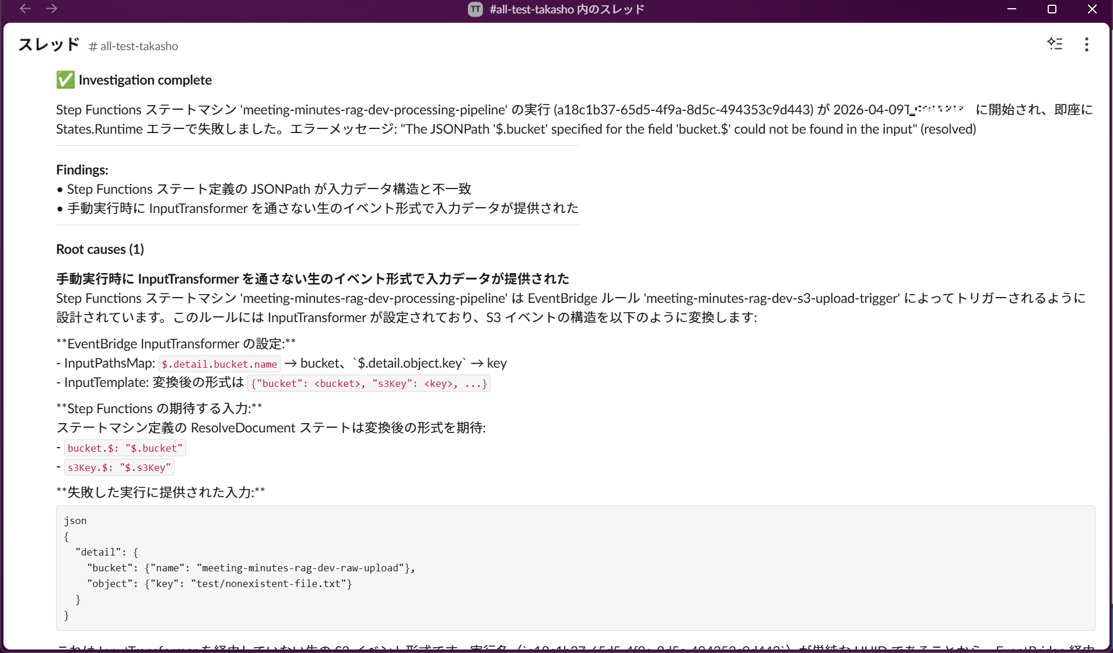The width and height of the screenshot is (1113, 653).
Task: Click inside the JSON code block
Action: coord(575,568)
